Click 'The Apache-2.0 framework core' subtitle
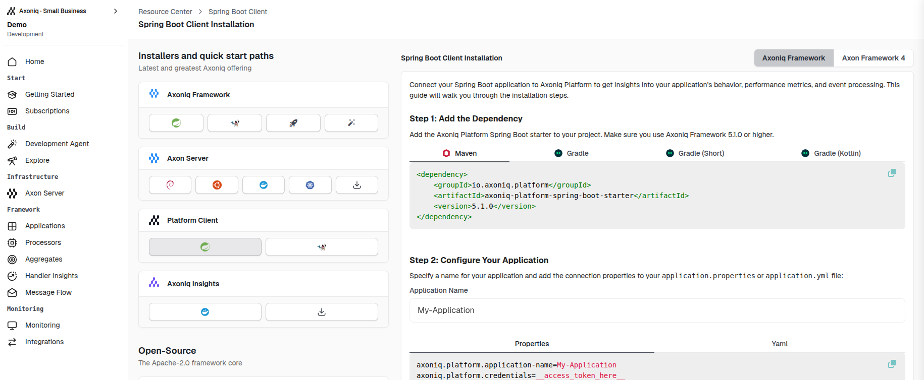Viewport: 924px width, 380px height. pyautogui.click(x=190, y=363)
